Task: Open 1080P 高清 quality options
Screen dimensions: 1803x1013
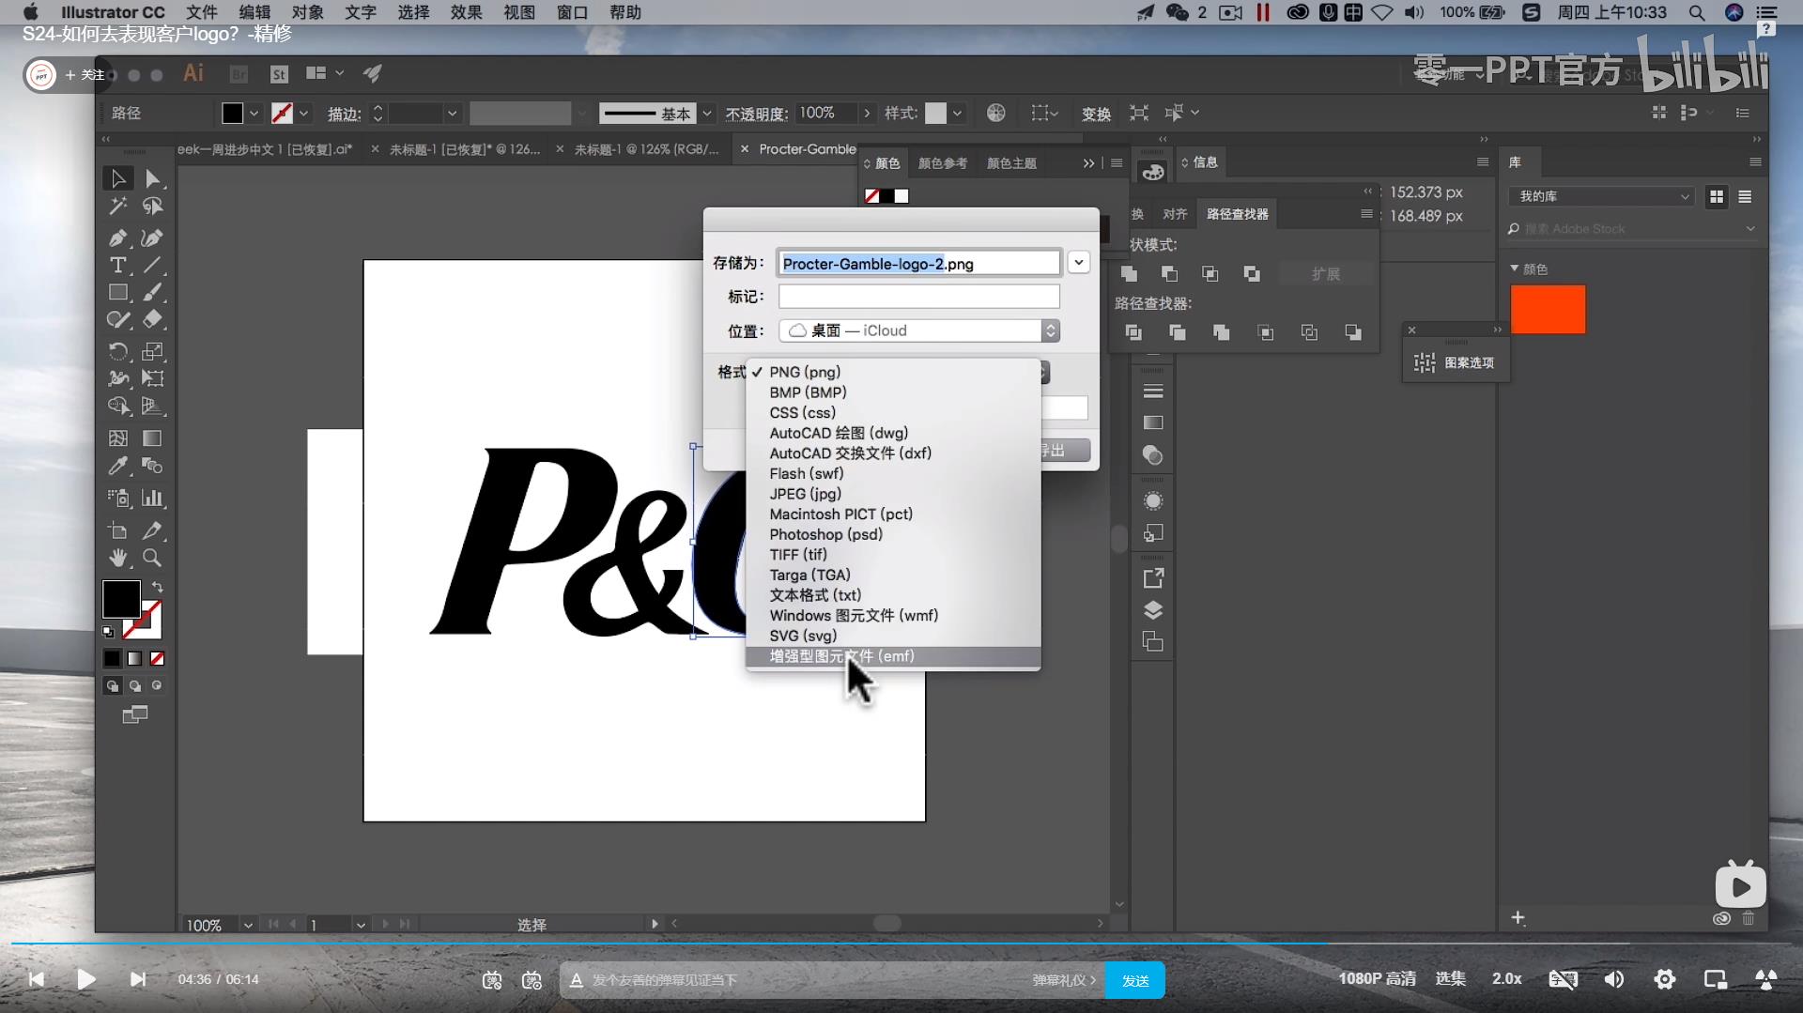Action: tap(1377, 979)
